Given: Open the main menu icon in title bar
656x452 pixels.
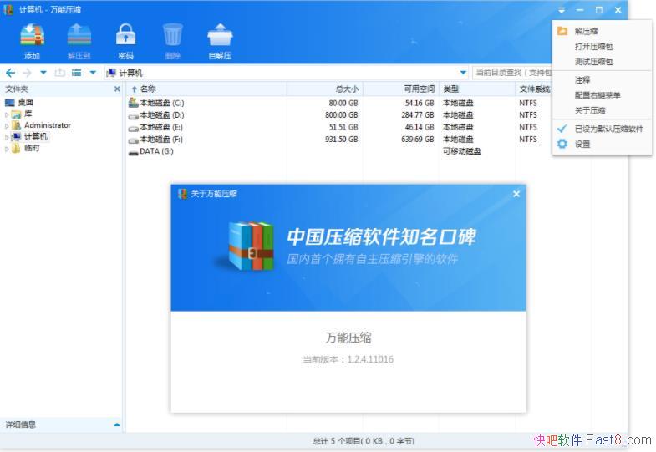Looking at the screenshot, I should [x=562, y=10].
